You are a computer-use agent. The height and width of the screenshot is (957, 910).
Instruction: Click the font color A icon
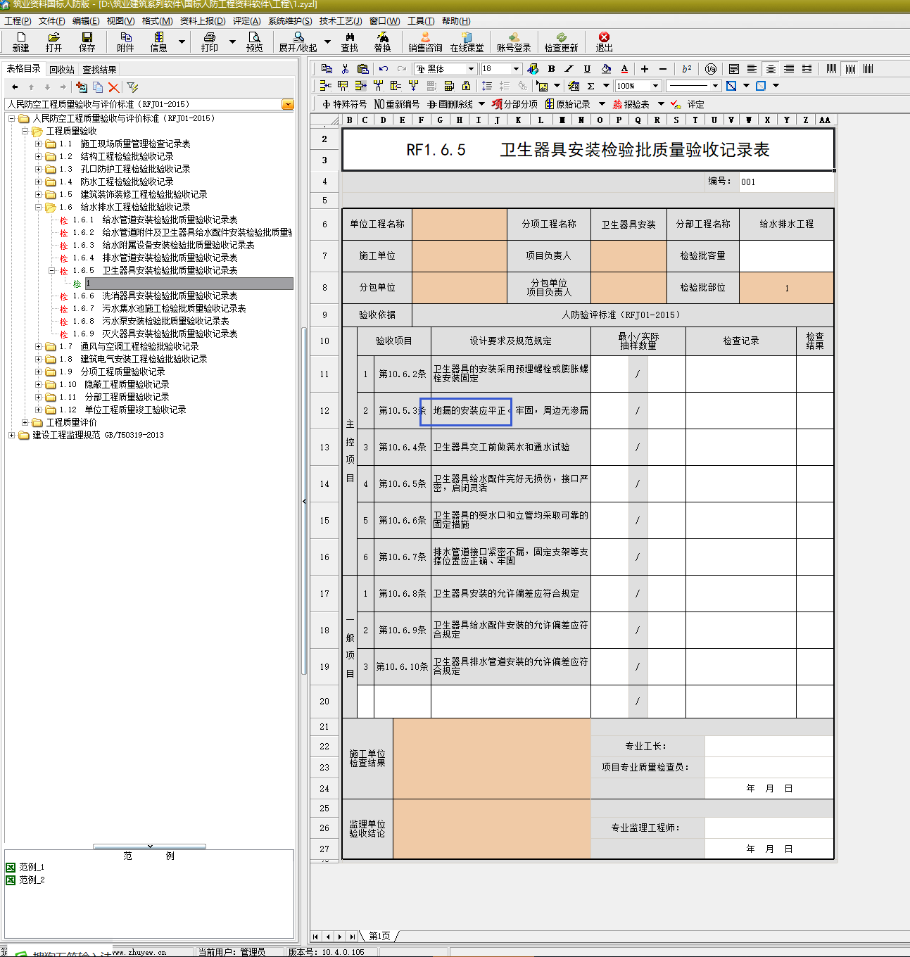click(x=624, y=69)
